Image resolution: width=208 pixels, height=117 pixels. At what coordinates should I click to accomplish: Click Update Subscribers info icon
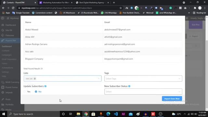click(45, 86)
